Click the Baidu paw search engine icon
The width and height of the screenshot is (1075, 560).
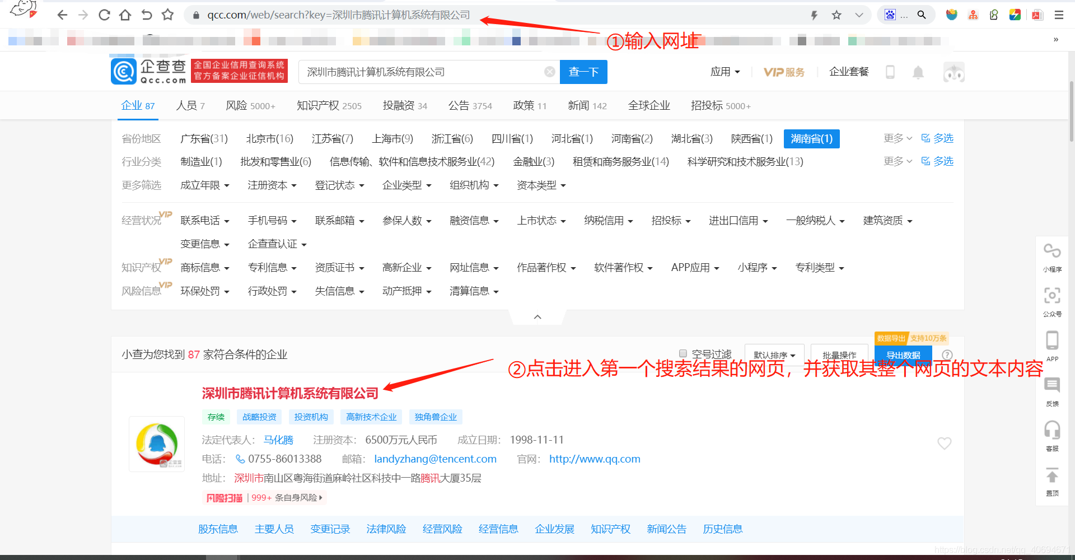pos(890,15)
